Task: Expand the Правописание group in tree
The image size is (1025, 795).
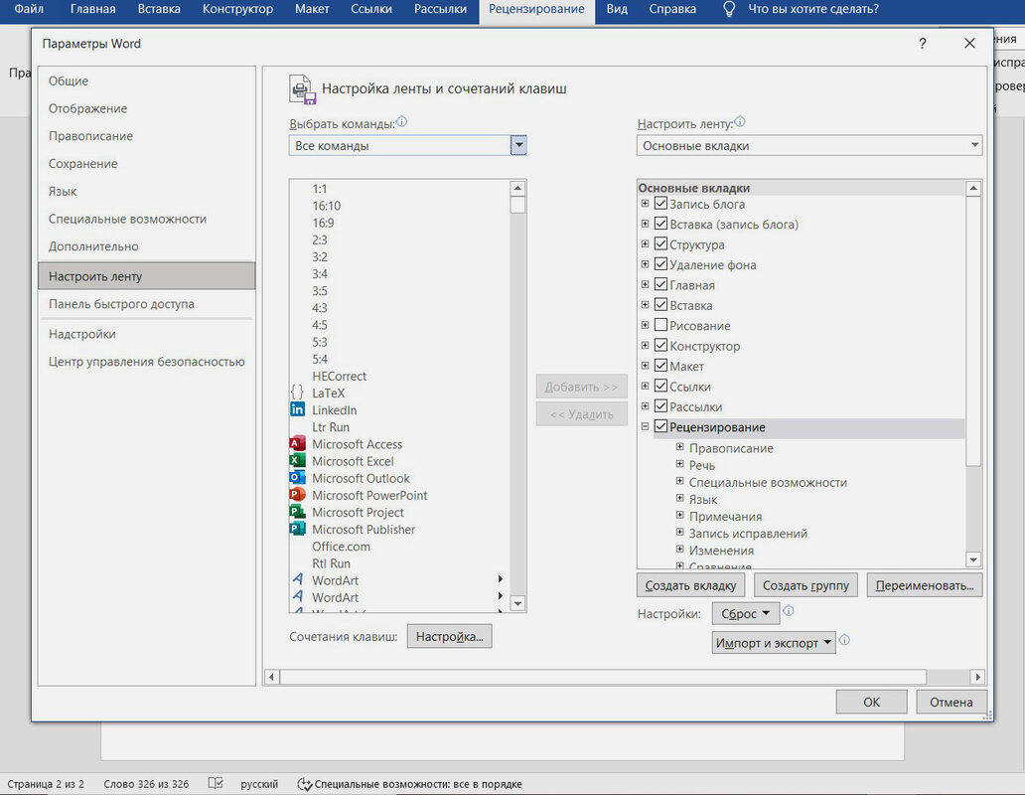Action: (x=680, y=448)
